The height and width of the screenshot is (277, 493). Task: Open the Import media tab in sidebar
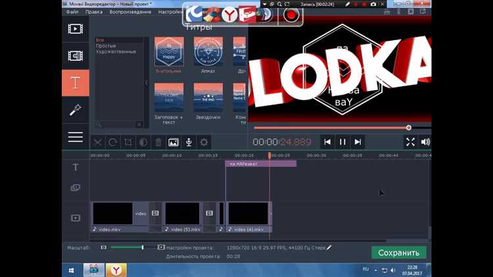[76, 29]
